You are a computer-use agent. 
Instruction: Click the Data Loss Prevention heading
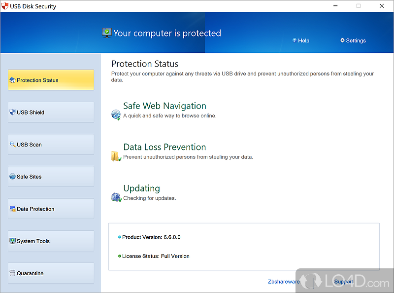pyautogui.click(x=164, y=147)
